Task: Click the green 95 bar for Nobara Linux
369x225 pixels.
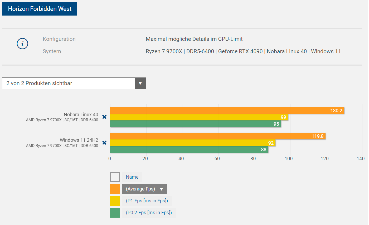Action: (196, 124)
